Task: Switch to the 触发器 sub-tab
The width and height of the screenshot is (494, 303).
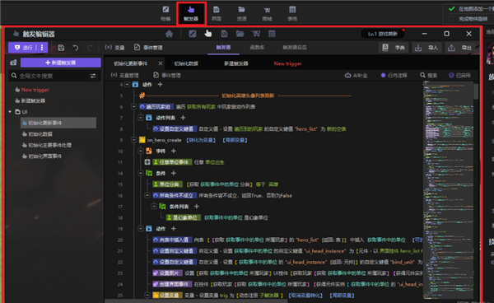Action: 223,47
